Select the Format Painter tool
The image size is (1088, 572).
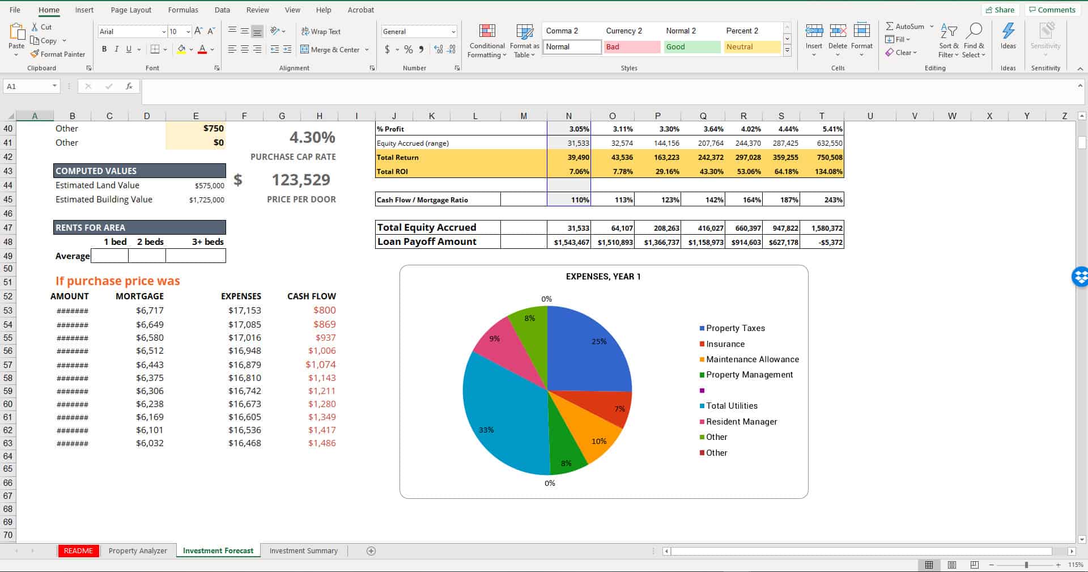[58, 54]
